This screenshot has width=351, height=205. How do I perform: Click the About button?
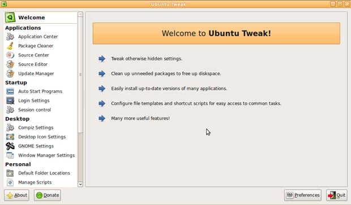coord(16,195)
